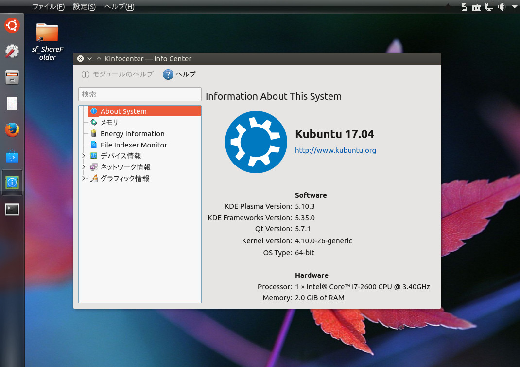520x367 pixels.
Task: Close the KInfocenter window
Action: point(80,59)
